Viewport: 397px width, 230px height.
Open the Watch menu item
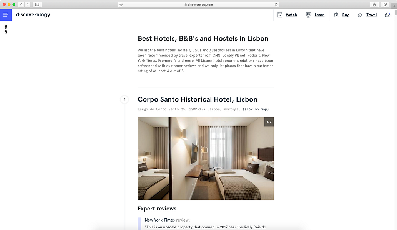click(291, 15)
